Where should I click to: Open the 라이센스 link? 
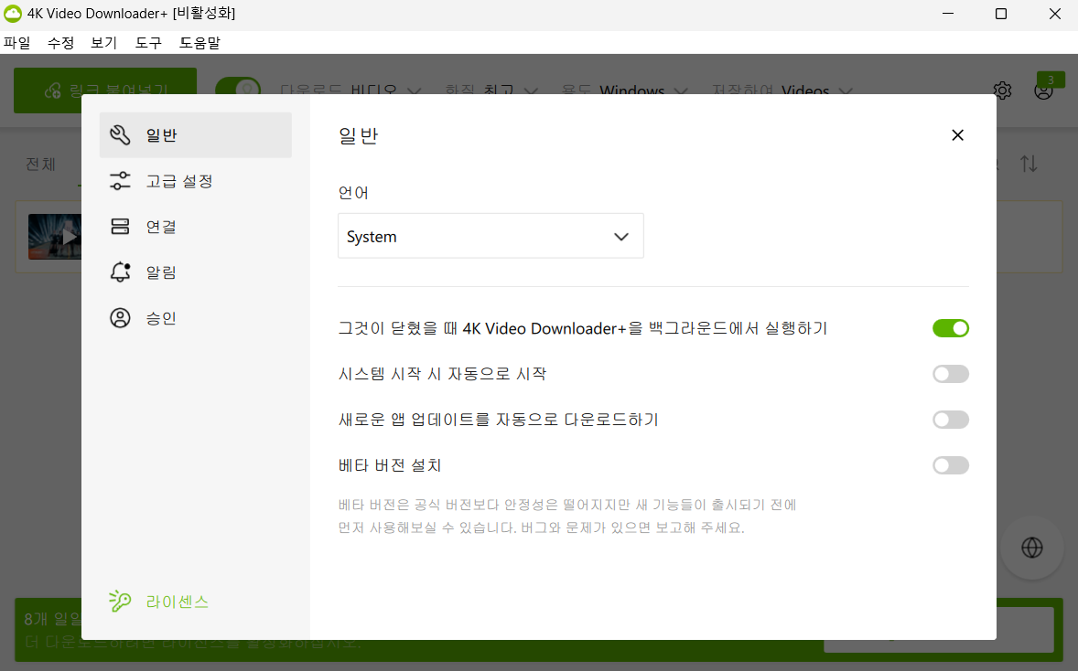(177, 602)
